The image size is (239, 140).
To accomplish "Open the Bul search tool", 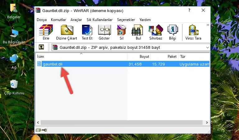I will [x=138, y=32].
